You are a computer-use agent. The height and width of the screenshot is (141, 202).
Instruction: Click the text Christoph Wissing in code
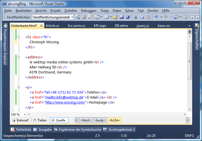[x=44, y=42]
